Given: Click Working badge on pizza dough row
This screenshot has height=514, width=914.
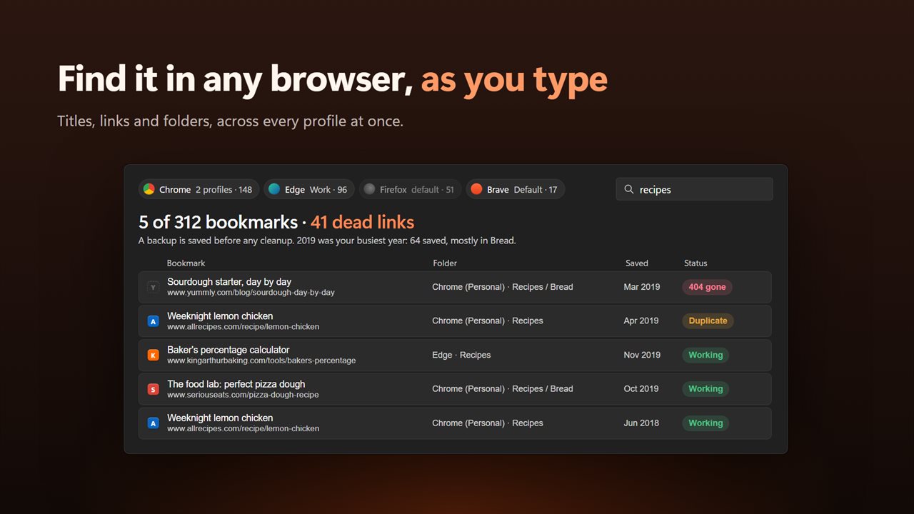Looking at the screenshot, I should pos(705,389).
